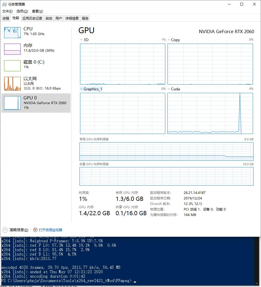Click the 简略信息 collapse arrow icon

click(5, 230)
